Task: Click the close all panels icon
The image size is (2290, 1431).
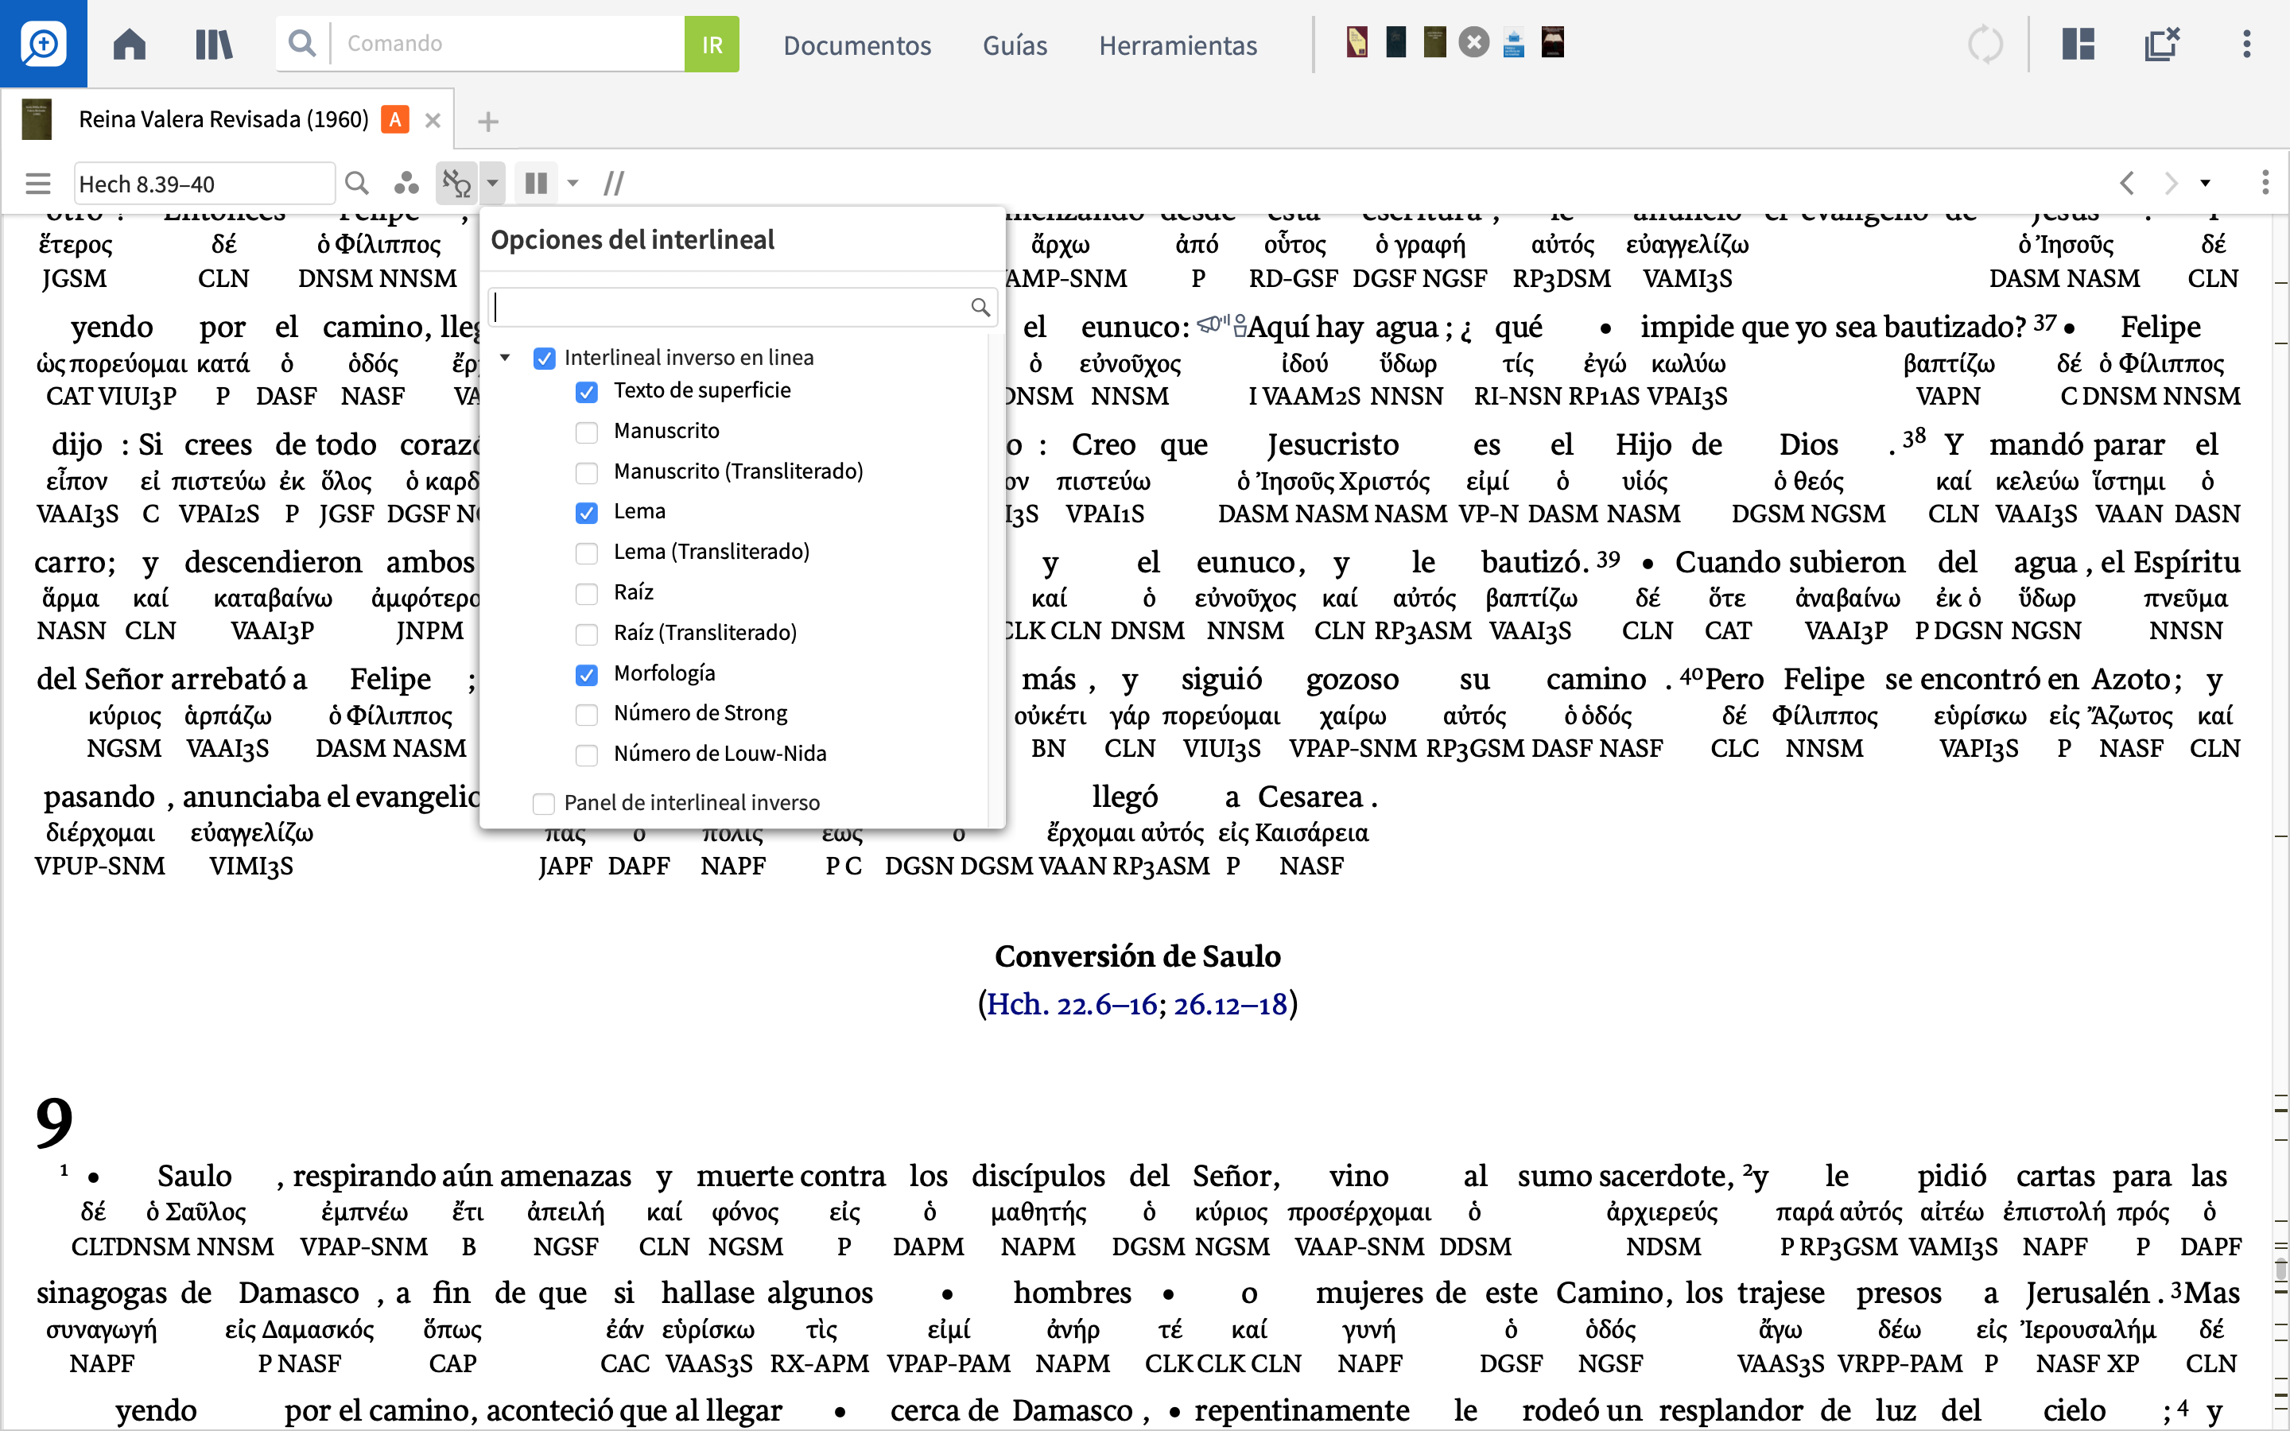Action: pos(2161,44)
